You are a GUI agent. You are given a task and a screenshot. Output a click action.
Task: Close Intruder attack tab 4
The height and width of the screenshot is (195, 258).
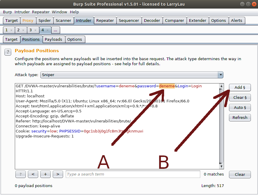point(47,30)
